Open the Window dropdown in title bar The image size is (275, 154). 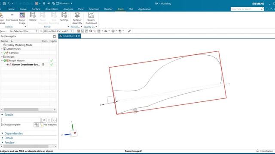(x=63, y=3)
